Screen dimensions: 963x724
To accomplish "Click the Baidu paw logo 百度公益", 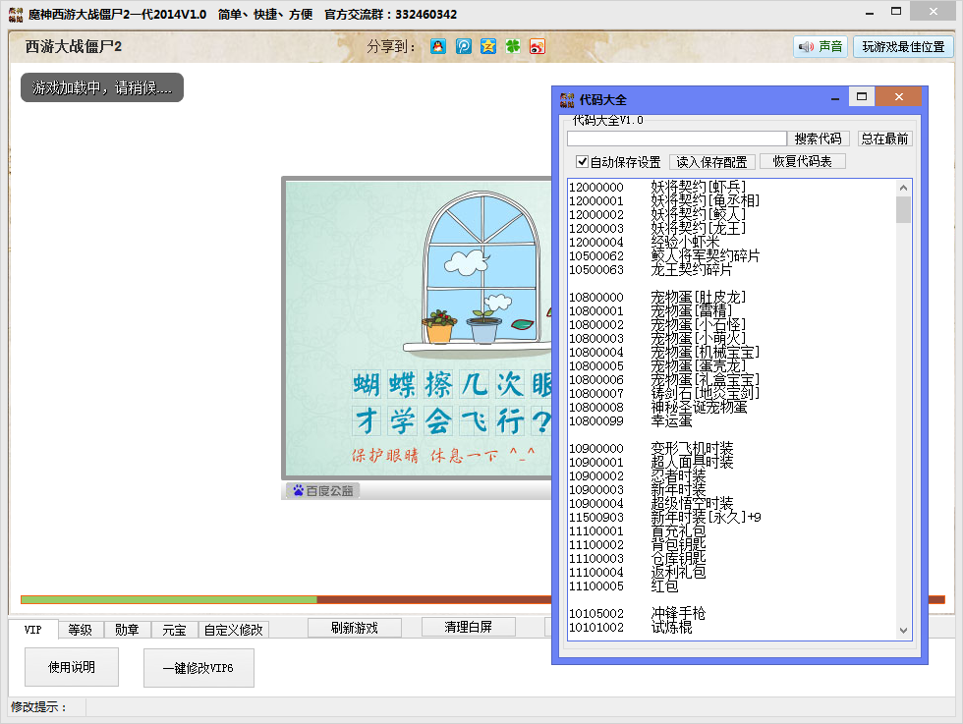I will click(x=322, y=490).
